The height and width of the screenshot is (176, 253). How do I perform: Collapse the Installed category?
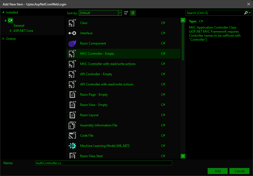3,12
